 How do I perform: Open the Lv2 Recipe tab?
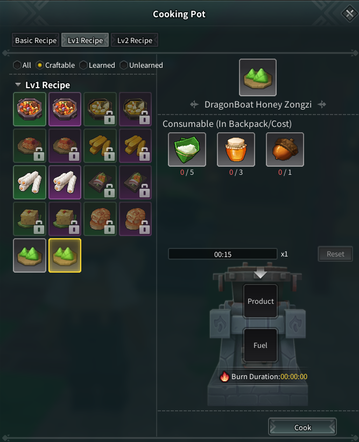135,40
